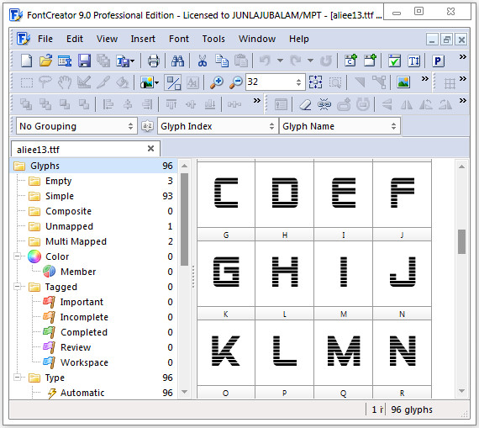The height and width of the screenshot is (428, 479).
Task: Click the glyph grid scroll up arrow
Action: [461, 166]
